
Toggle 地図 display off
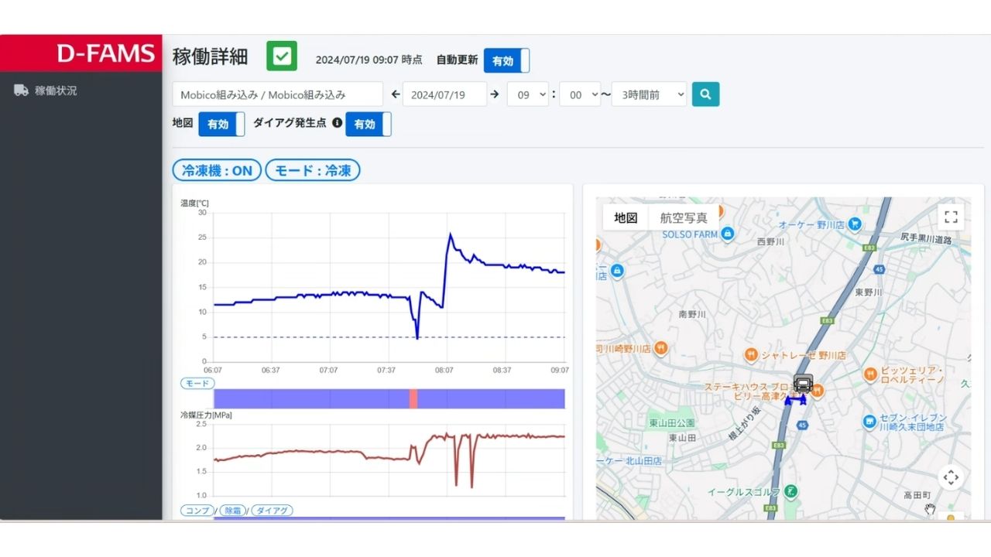221,124
